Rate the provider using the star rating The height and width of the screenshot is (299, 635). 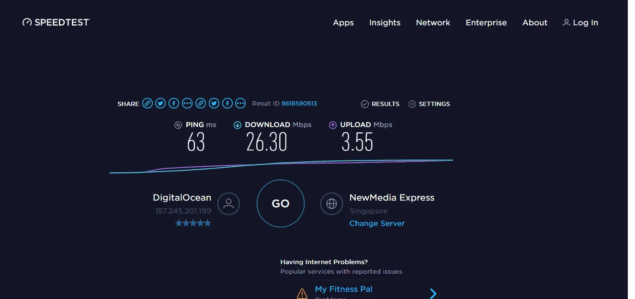(x=193, y=223)
